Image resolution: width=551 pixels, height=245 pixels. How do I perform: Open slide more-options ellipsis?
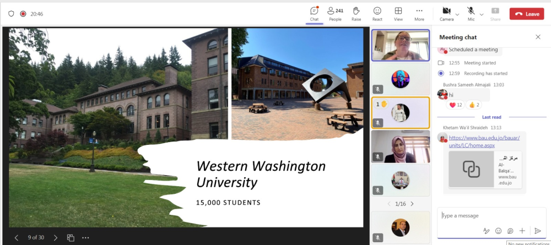[x=85, y=238]
